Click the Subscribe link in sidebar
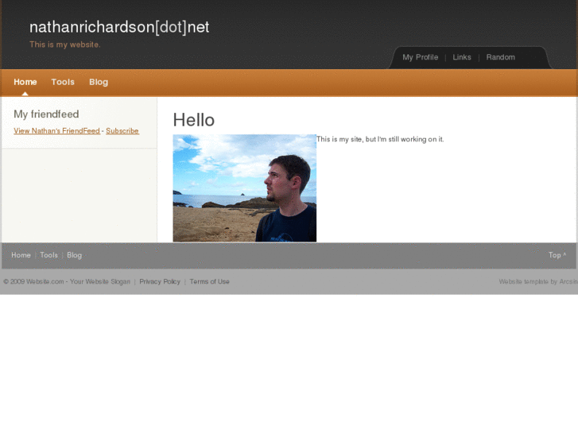Screen dimensions: 578x433 tap(122, 131)
